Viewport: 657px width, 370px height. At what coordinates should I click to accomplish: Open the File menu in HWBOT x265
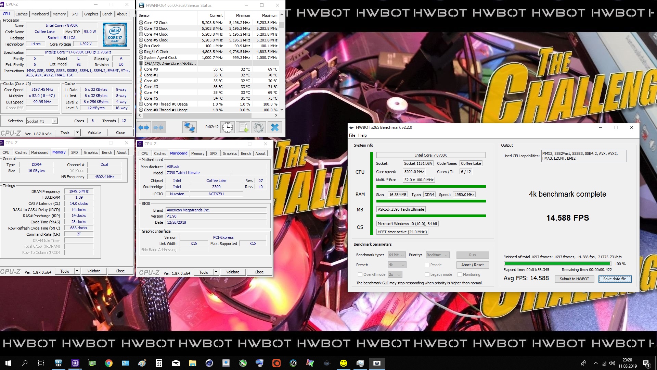pos(352,135)
